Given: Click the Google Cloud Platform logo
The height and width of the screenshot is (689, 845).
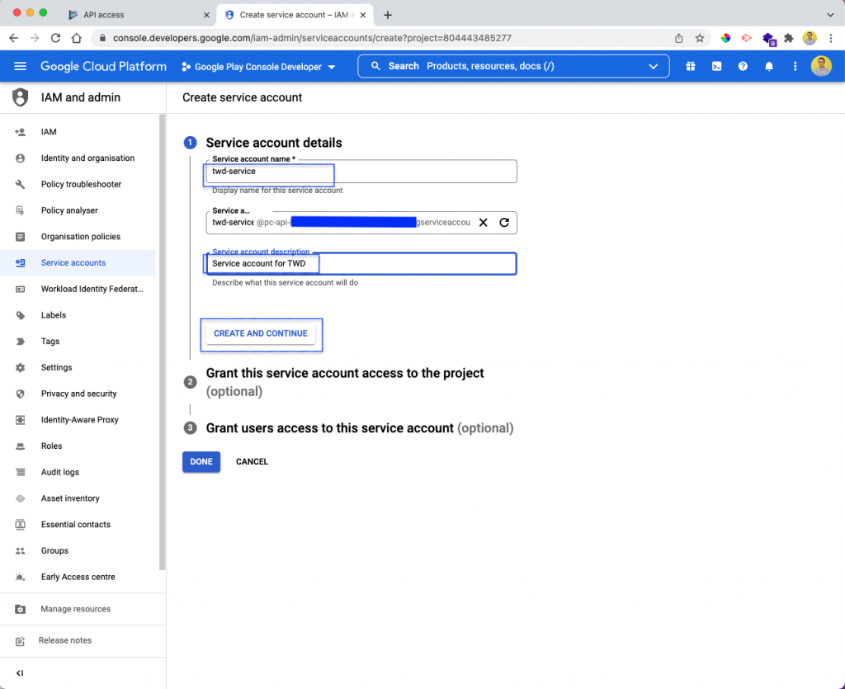Looking at the screenshot, I should 103,66.
